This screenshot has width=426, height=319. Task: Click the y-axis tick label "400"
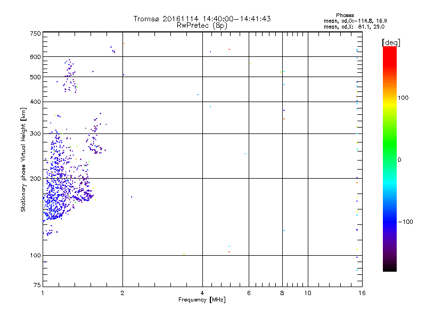pyautogui.click(x=35, y=102)
